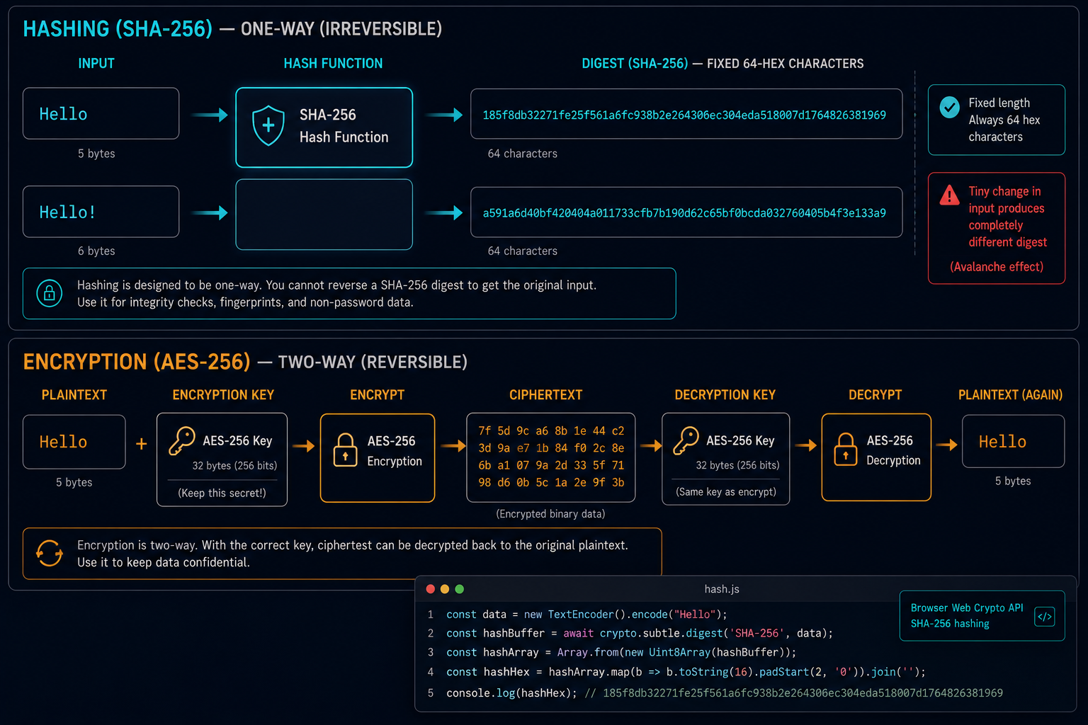Click the hashing one-way explanation note

(349, 294)
